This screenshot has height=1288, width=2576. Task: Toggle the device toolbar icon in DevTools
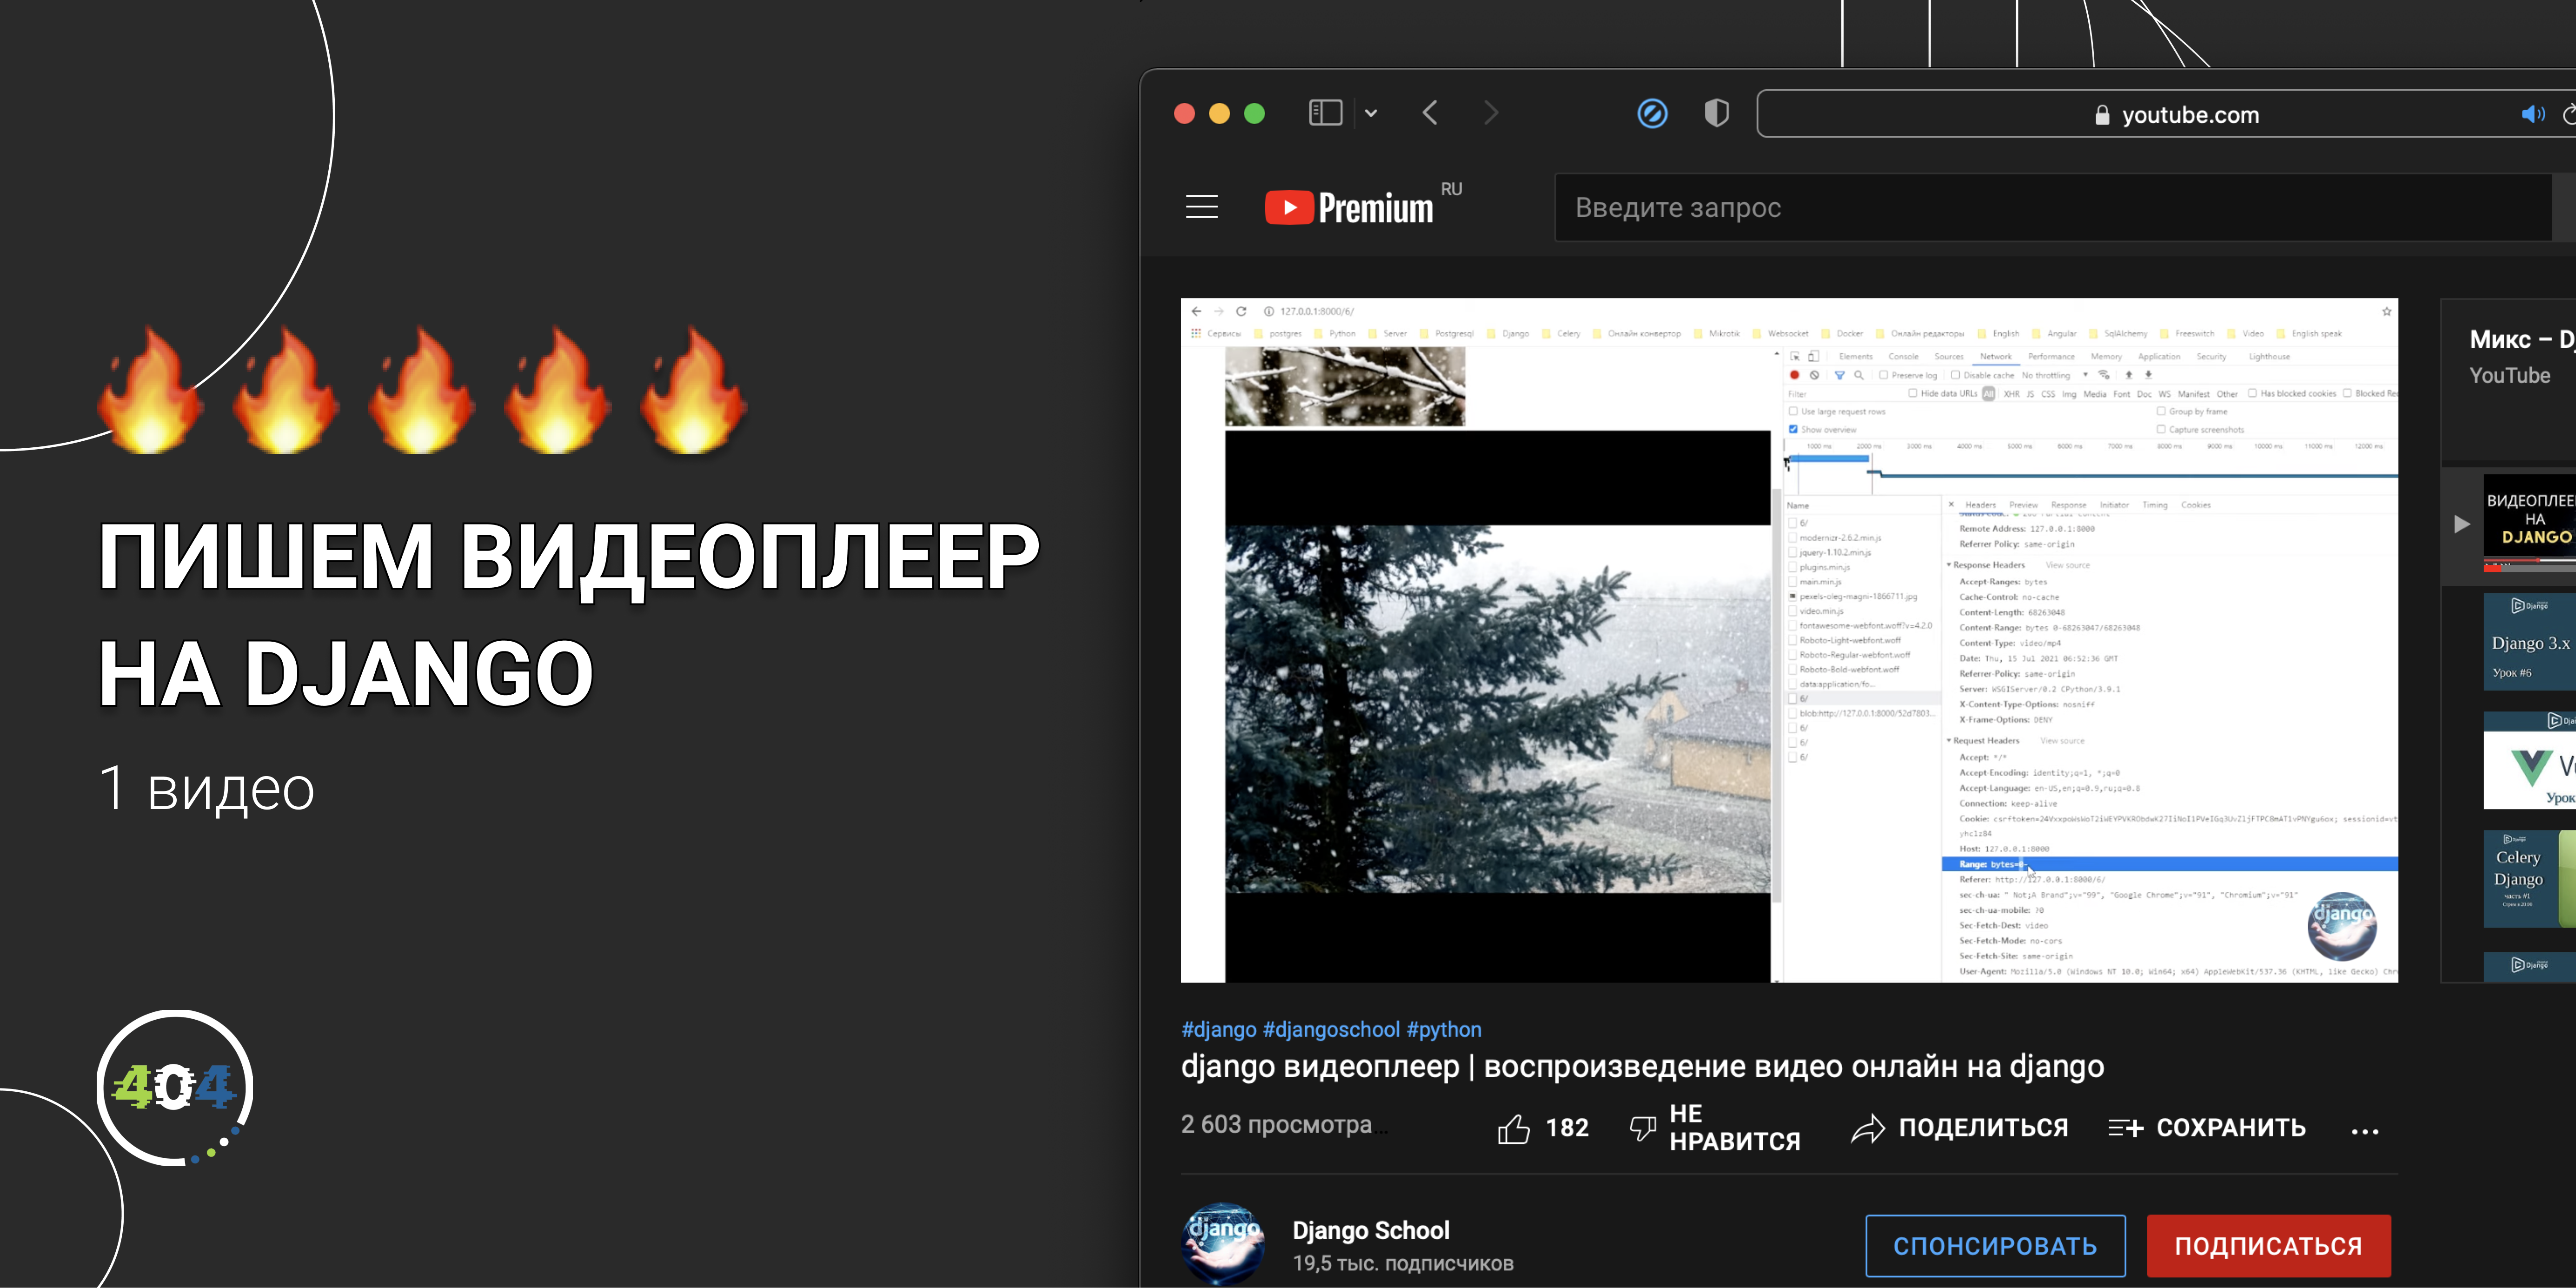tap(1813, 356)
